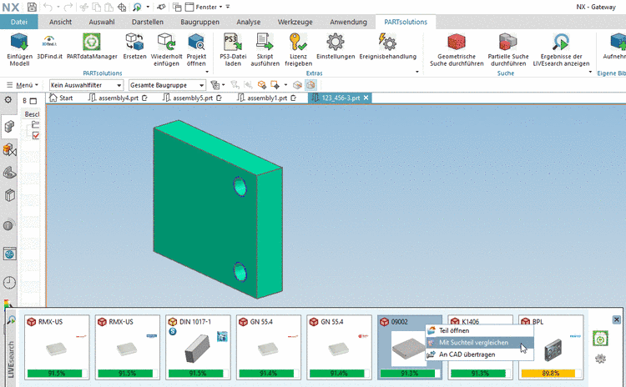Image resolution: width=626 pixels, height=387 pixels.
Task: Switch to assembly4.prt document tab
Action: tap(119, 98)
